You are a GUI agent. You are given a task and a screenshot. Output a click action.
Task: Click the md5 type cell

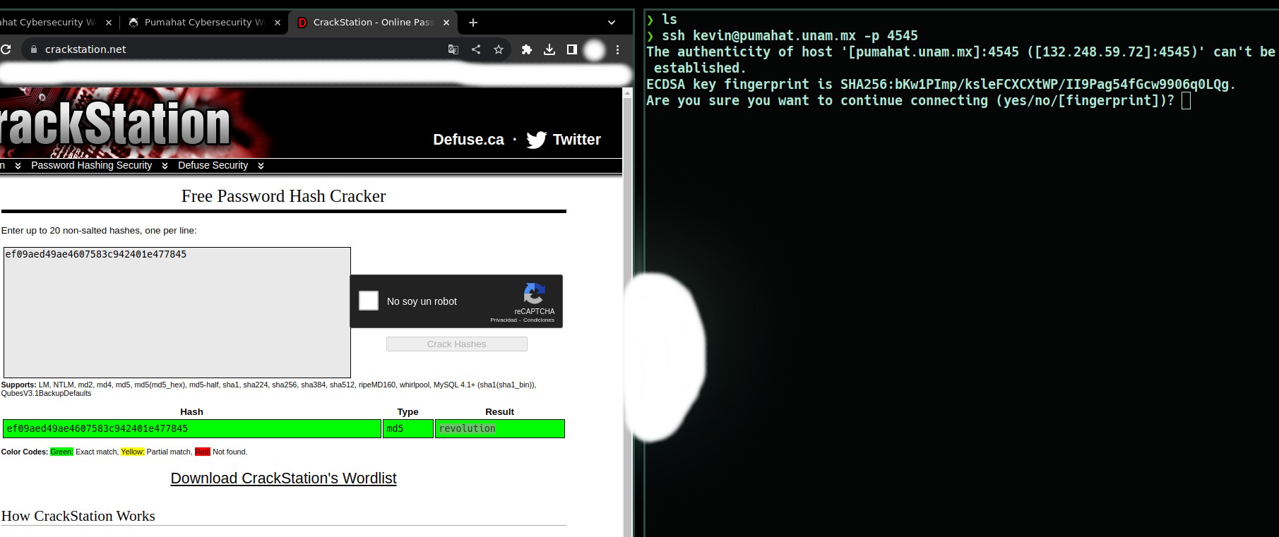pos(408,428)
